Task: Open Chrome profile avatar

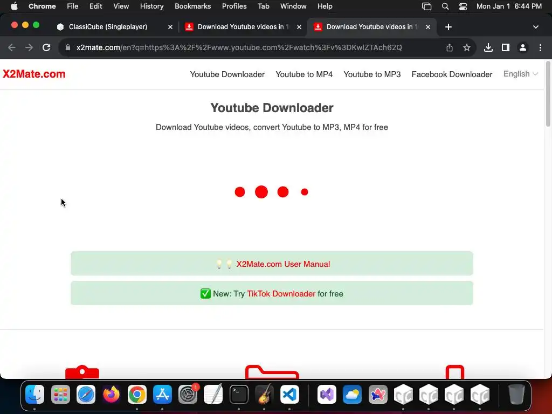Action: (x=523, y=47)
